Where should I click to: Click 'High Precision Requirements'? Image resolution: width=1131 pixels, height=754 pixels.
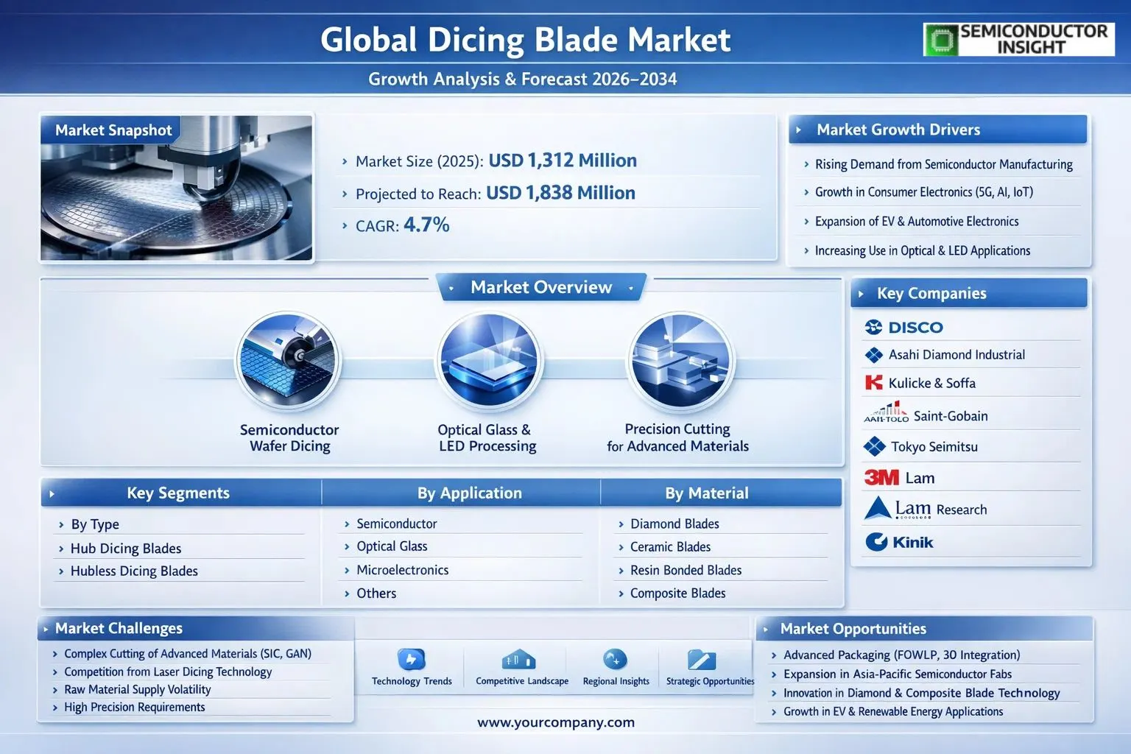(x=134, y=707)
